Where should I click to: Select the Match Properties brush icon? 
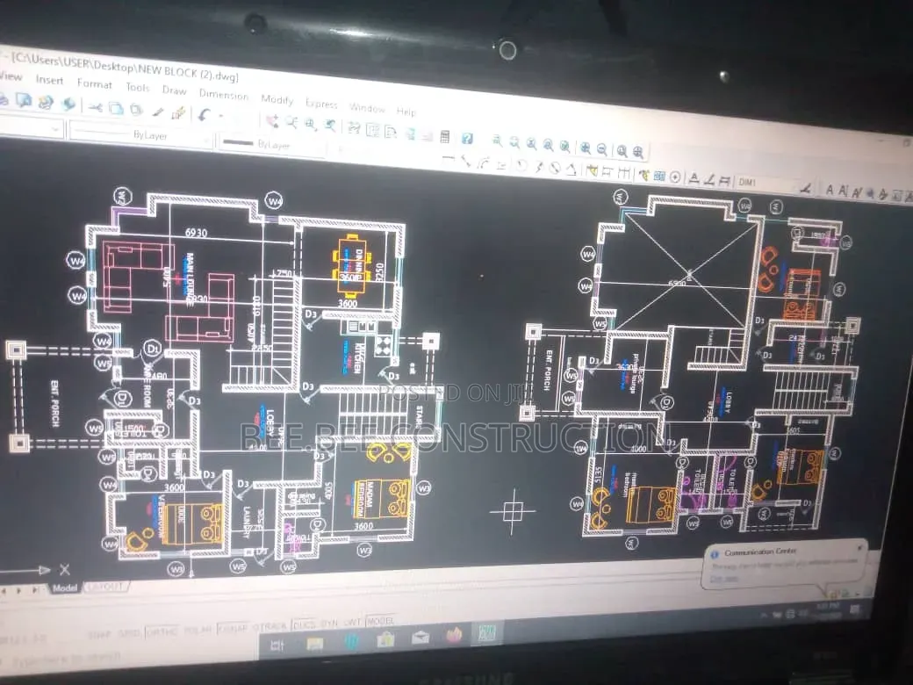(157, 112)
